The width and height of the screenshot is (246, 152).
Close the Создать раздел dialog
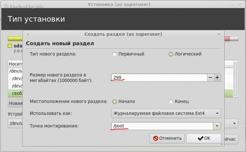click(219, 34)
